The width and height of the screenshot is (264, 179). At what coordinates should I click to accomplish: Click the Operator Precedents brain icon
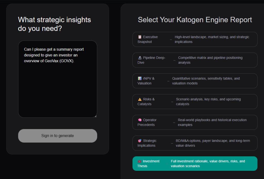[x=140, y=120]
